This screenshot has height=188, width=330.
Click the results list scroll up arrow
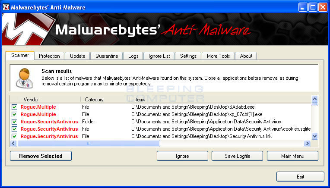click(x=314, y=99)
